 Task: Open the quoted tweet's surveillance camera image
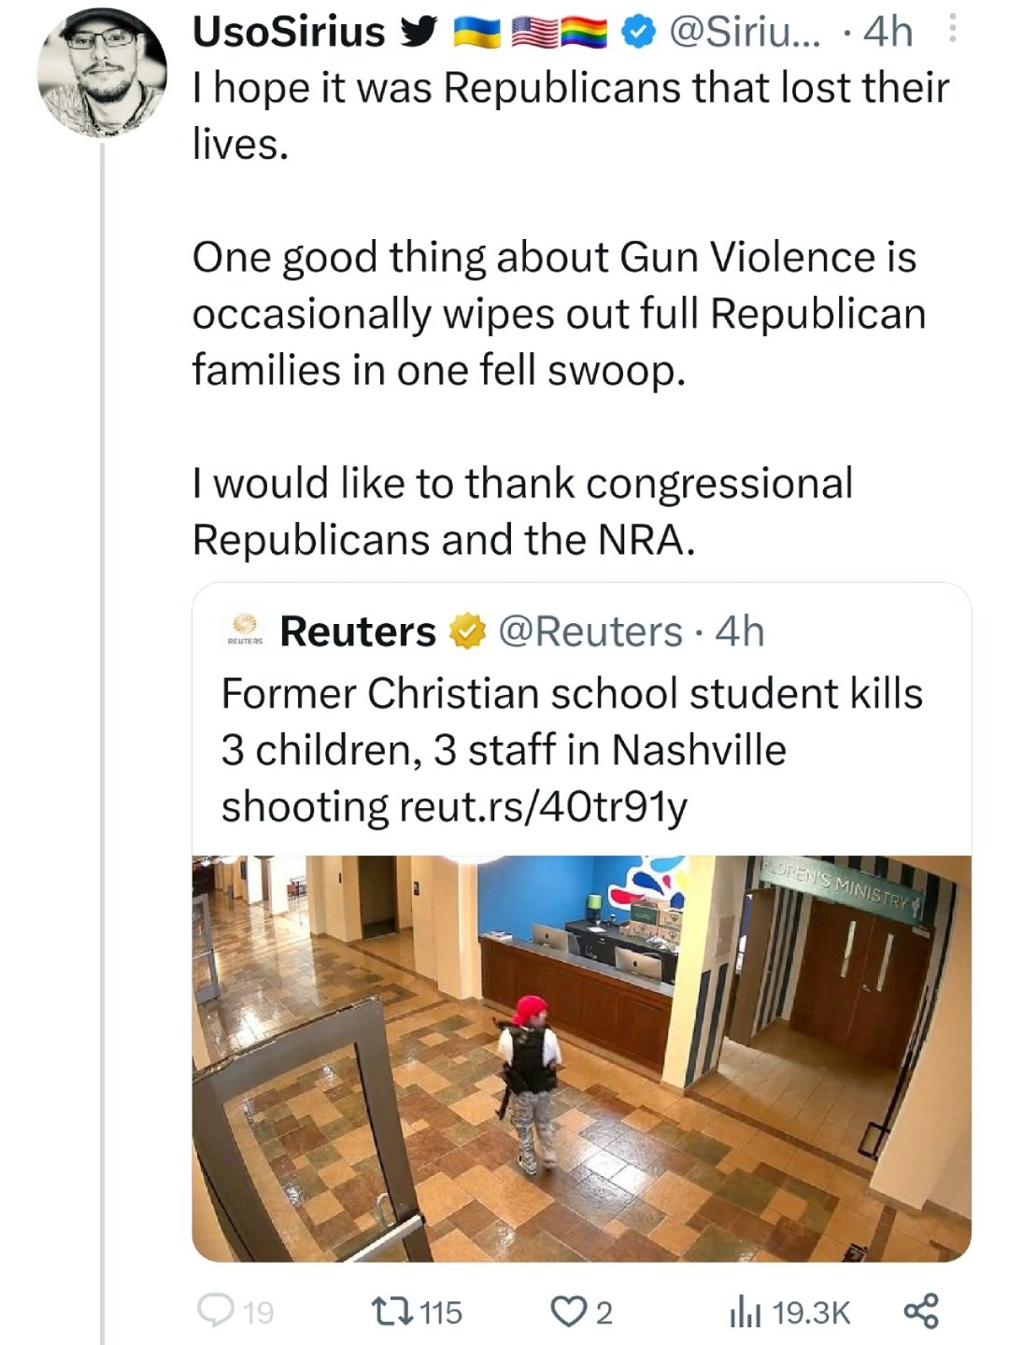[x=581, y=1057]
